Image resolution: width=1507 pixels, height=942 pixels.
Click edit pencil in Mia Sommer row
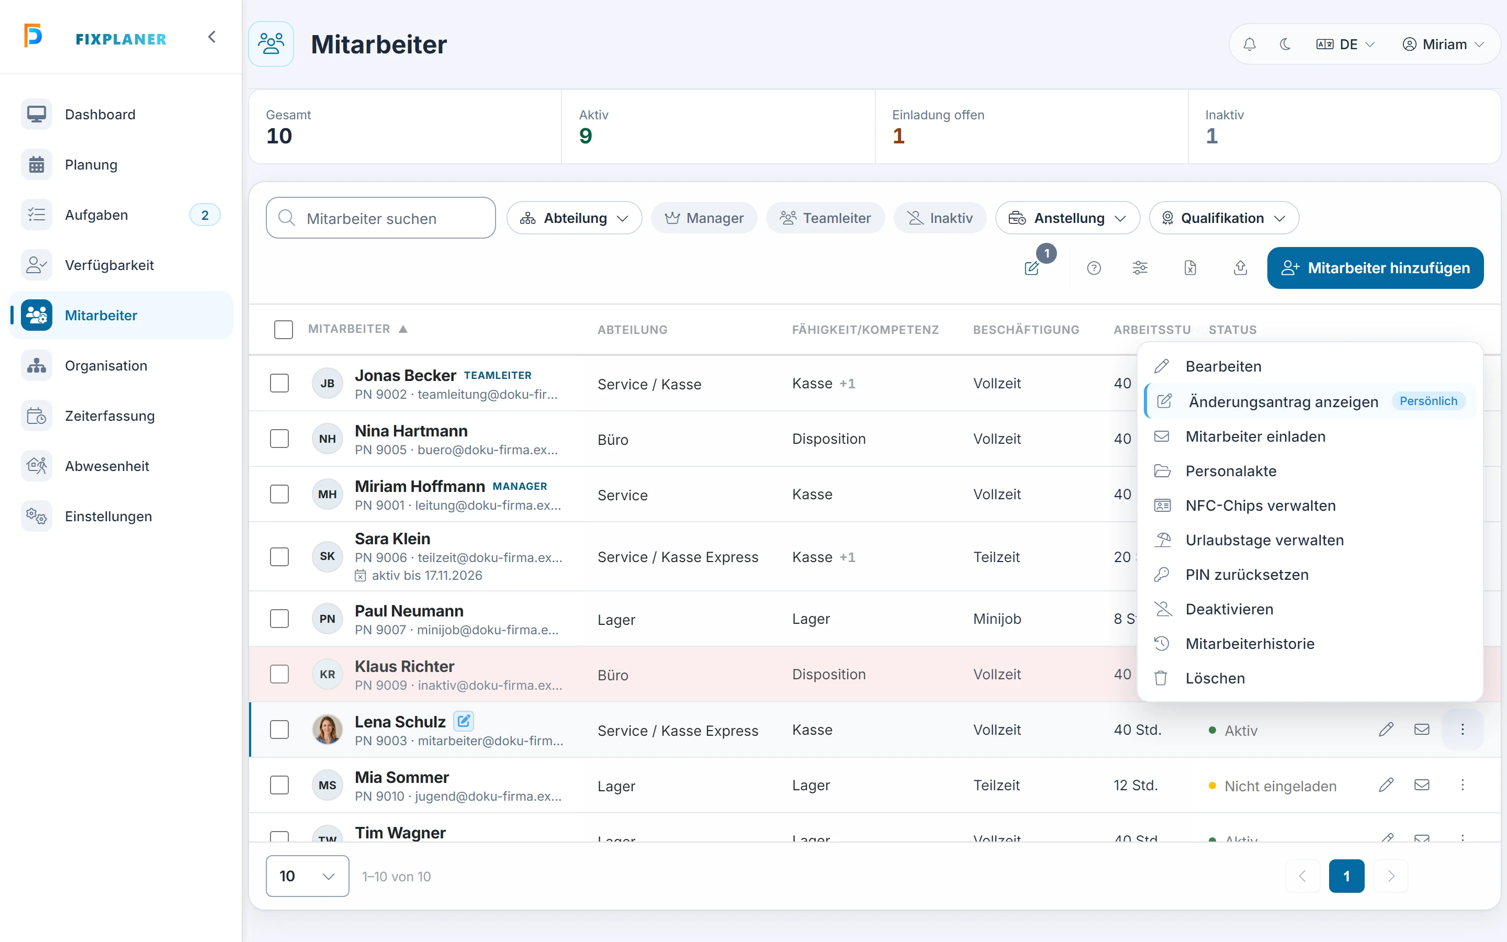(x=1386, y=785)
